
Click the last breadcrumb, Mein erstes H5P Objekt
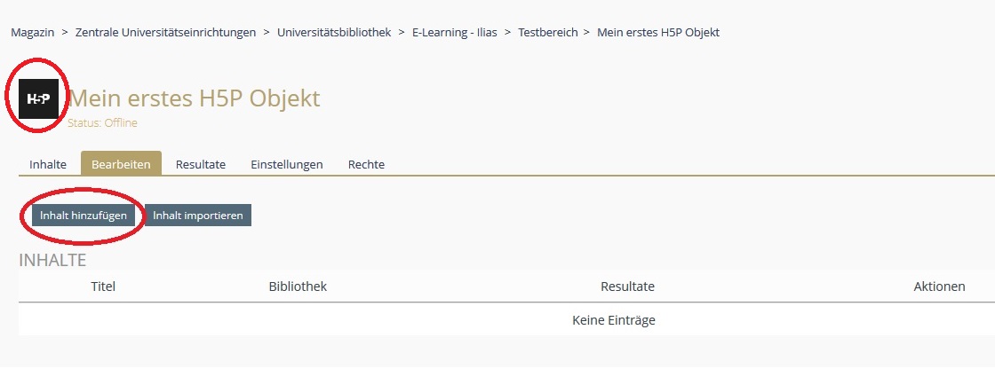click(658, 32)
